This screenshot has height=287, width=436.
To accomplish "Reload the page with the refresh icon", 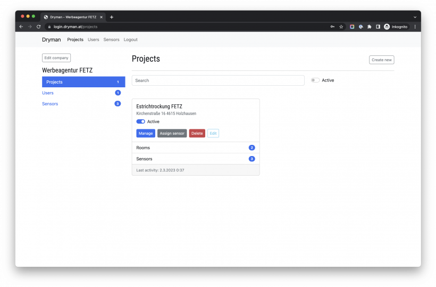I will 38,27.
